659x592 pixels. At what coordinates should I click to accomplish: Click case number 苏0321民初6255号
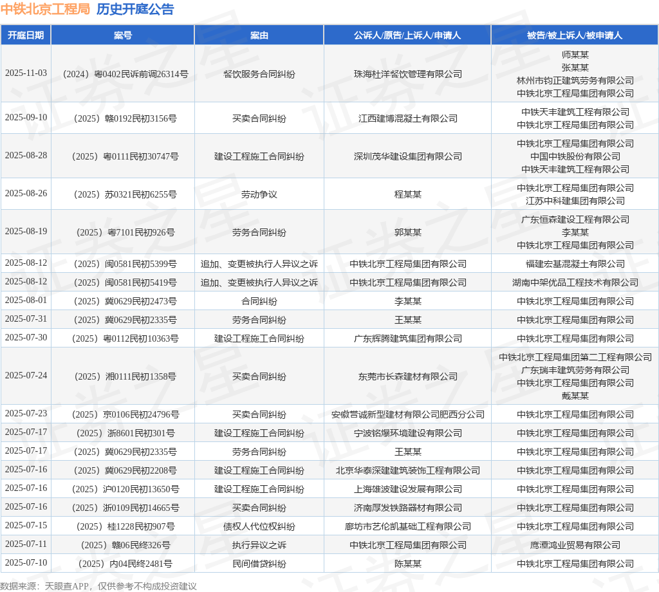click(x=125, y=194)
